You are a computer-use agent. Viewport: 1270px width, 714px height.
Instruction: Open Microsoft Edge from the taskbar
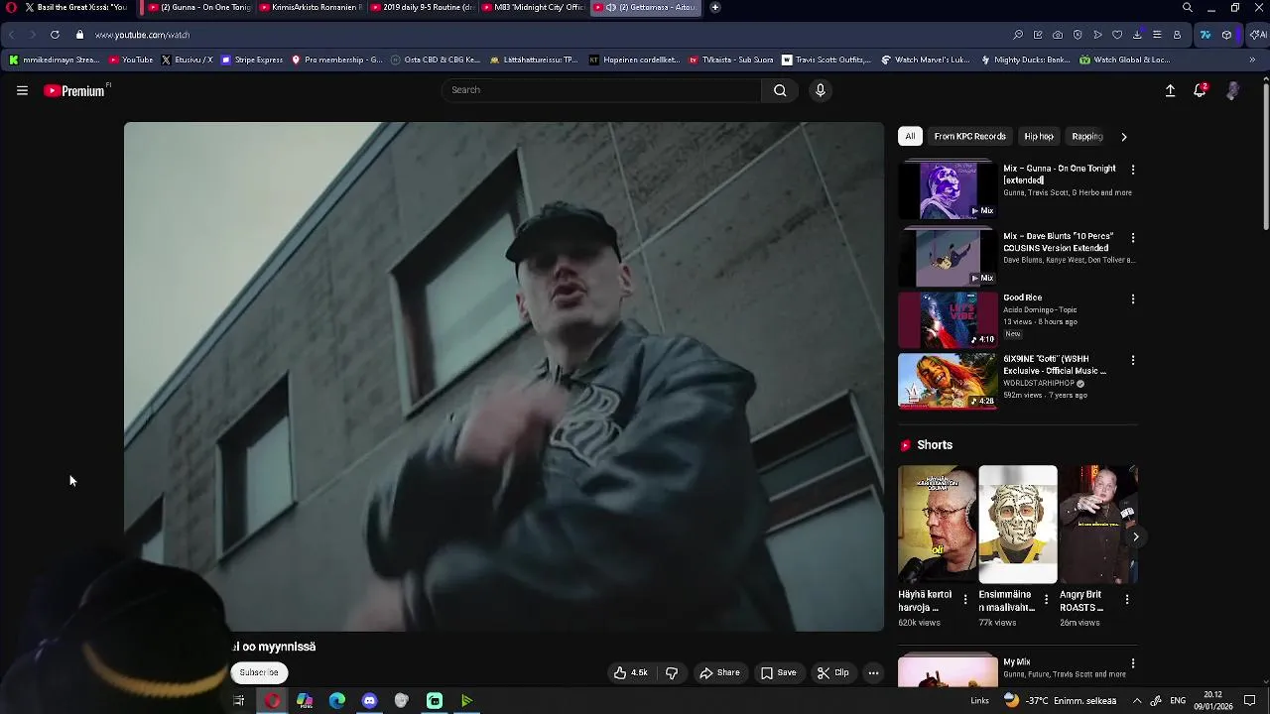point(337,700)
